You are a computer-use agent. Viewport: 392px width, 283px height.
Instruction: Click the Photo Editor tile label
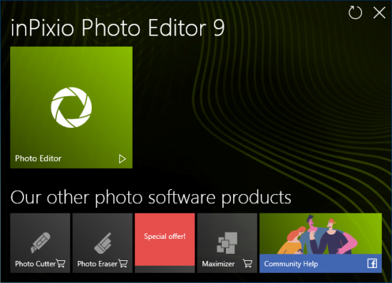[x=38, y=159]
